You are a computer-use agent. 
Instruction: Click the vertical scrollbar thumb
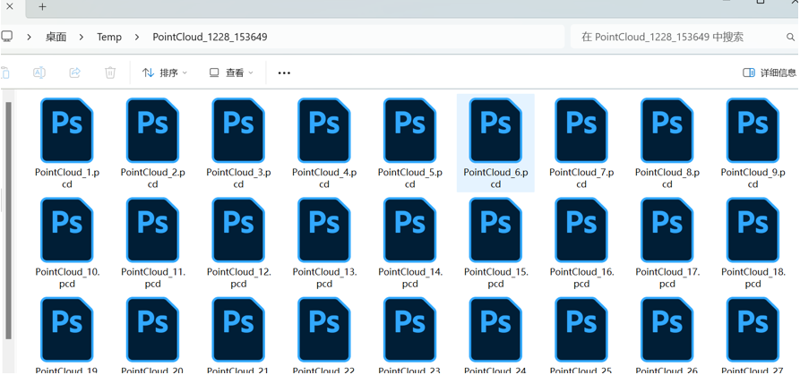8,220
